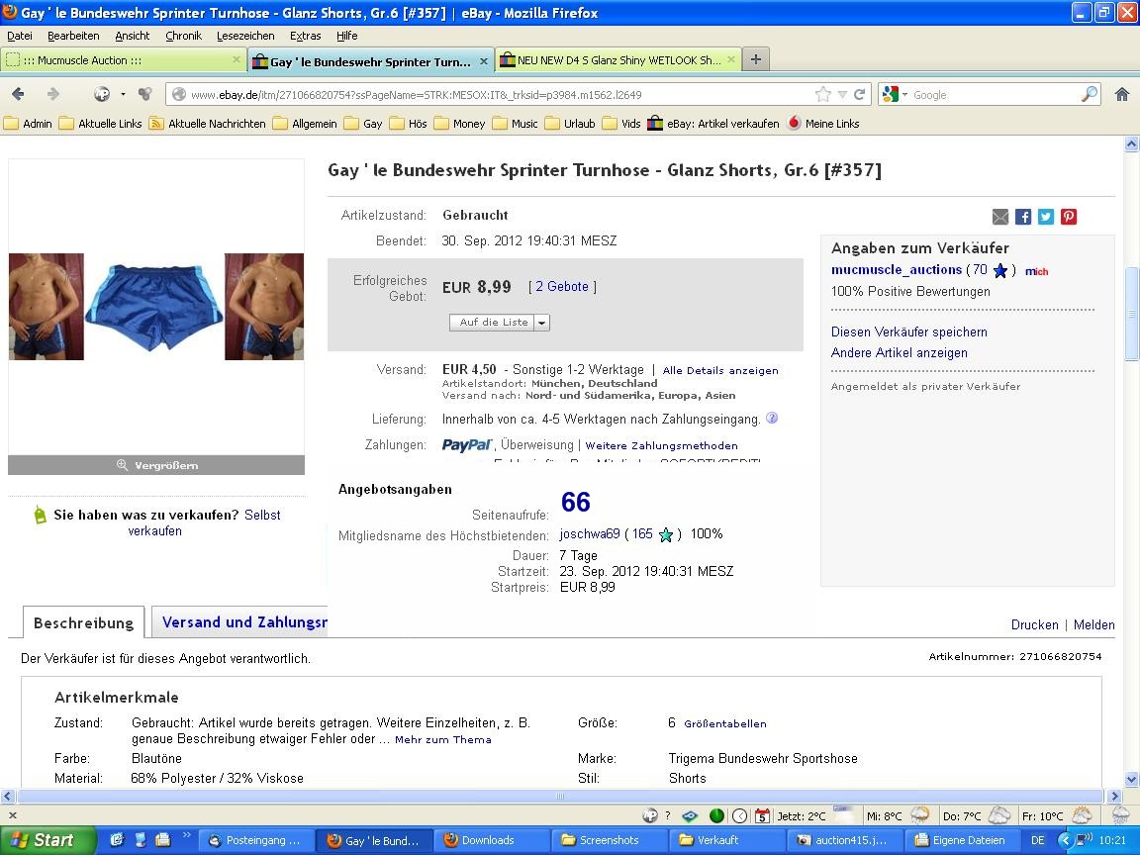Share the listing on Twitter
This screenshot has height=855, width=1140.
pos(1046,217)
